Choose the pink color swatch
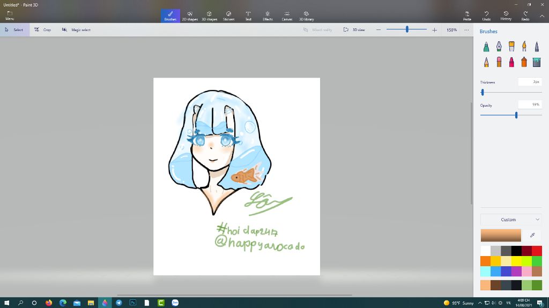Viewport: 549px width, 308px height. 526,271
